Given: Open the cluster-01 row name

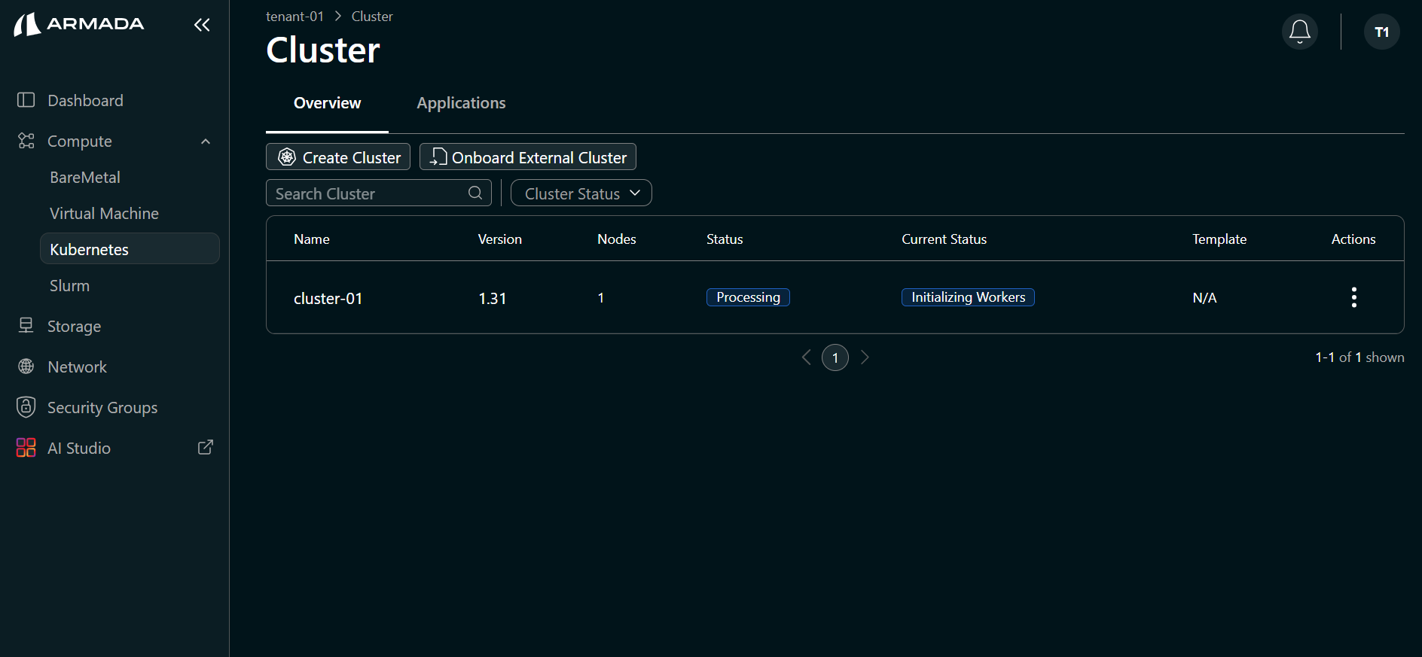Looking at the screenshot, I should point(328,298).
